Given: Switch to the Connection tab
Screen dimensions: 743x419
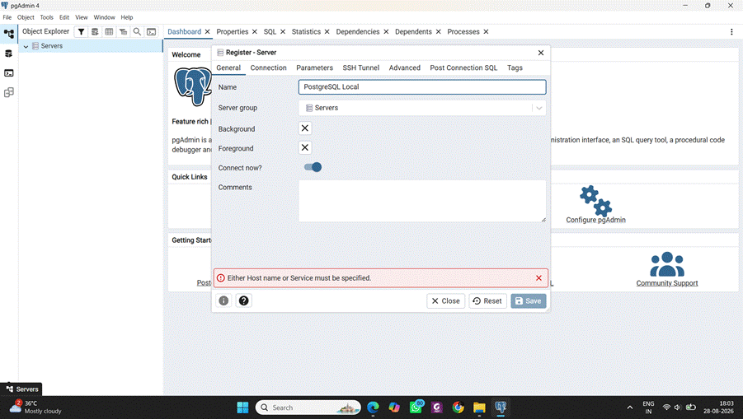Looking at the screenshot, I should click(x=268, y=68).
